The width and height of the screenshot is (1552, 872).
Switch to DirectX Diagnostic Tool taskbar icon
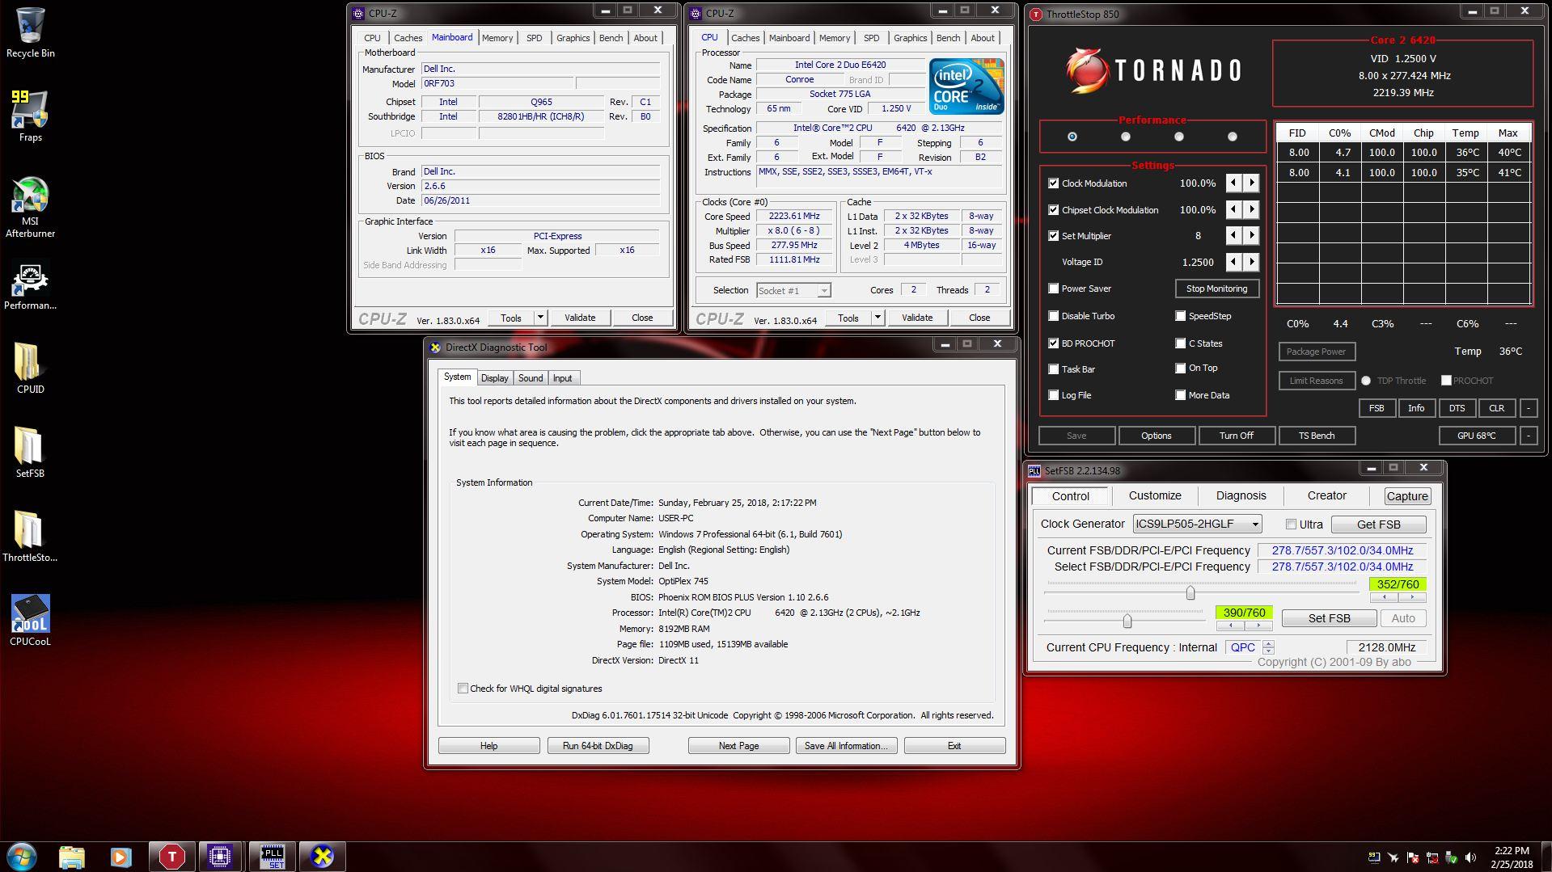[x=322, y=857]
